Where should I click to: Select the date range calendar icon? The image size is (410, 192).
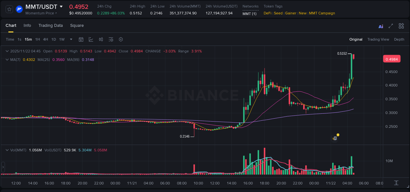[81, 39]
